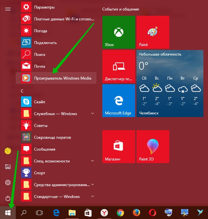
Task: Click the Параметры label
Action: pyautogui.click(x=44, y=7)
